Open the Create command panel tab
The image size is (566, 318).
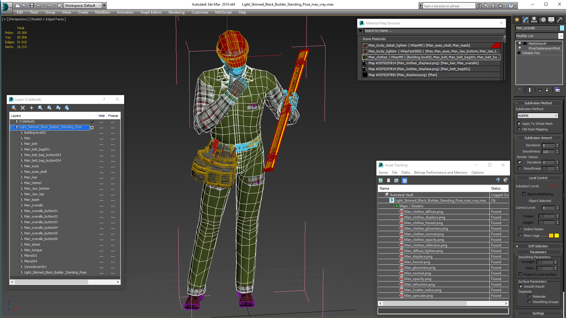(517, 20)
